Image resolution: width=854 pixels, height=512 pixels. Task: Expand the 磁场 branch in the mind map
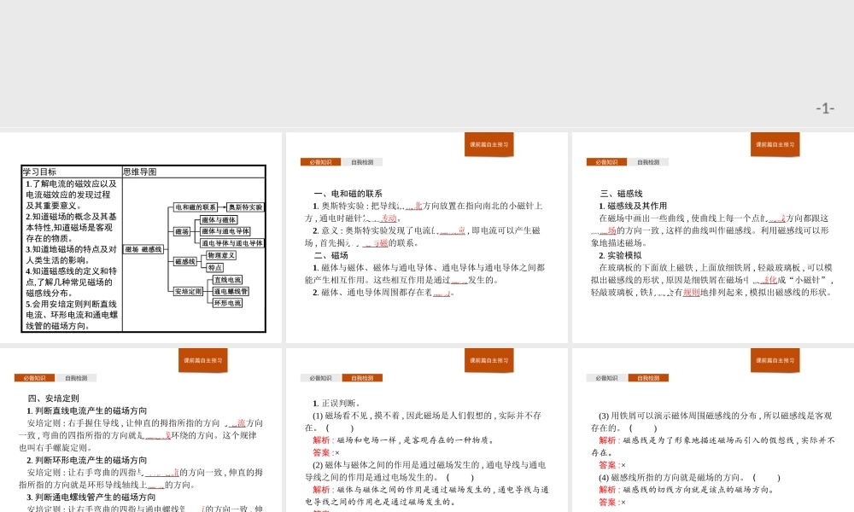click(x=182, y=230)
